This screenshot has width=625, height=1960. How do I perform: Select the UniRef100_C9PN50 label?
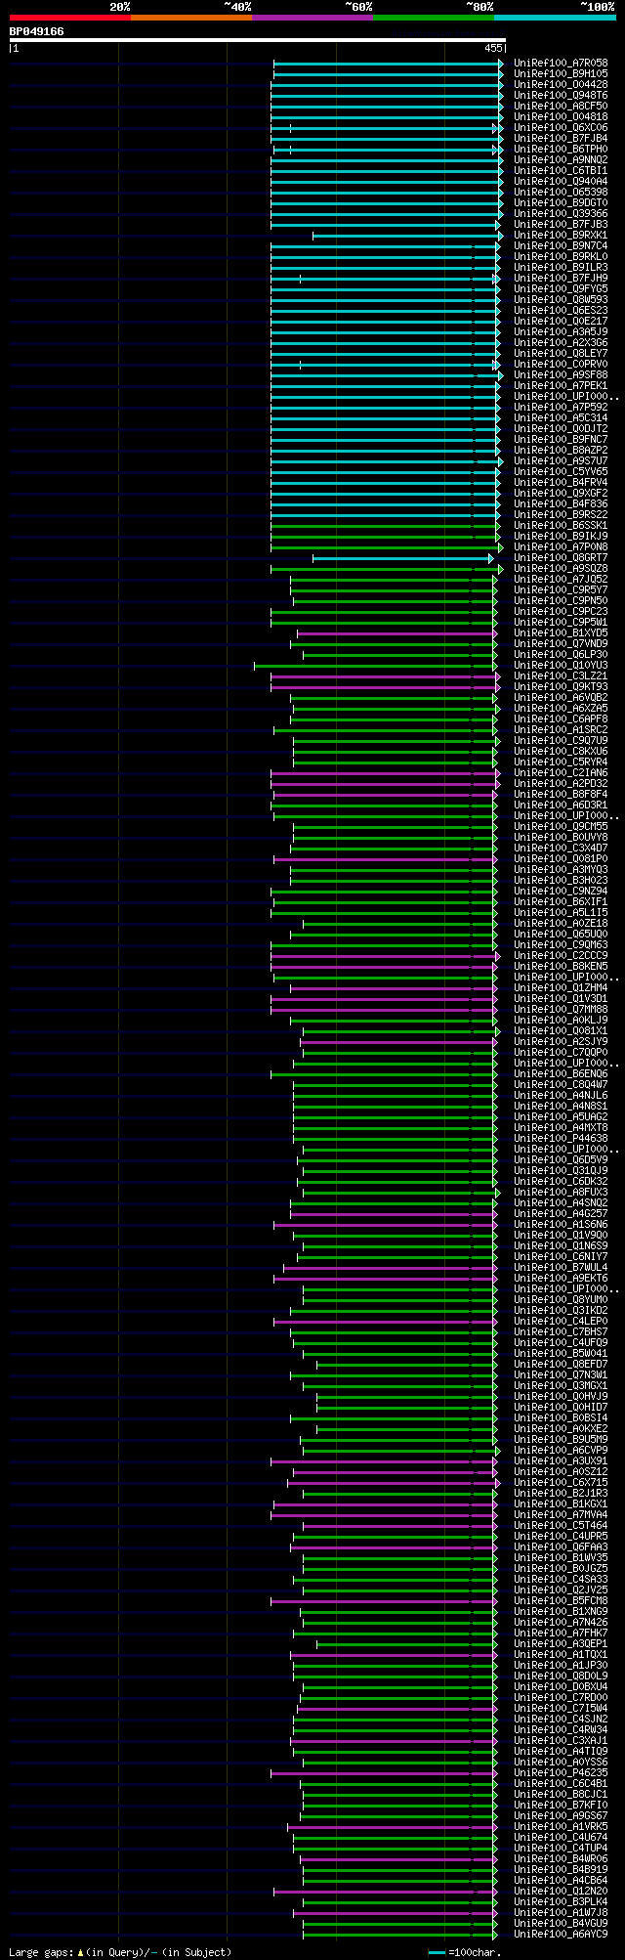(x=561, y=601)
